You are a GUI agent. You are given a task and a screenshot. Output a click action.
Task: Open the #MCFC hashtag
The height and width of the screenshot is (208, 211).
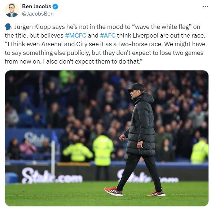click(x=75, y=35)
